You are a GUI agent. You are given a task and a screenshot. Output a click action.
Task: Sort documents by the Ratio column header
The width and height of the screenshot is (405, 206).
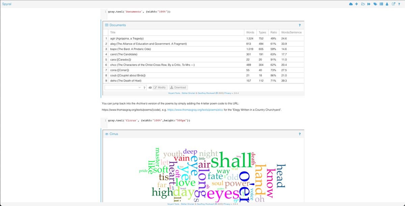(x=274, y=32)
